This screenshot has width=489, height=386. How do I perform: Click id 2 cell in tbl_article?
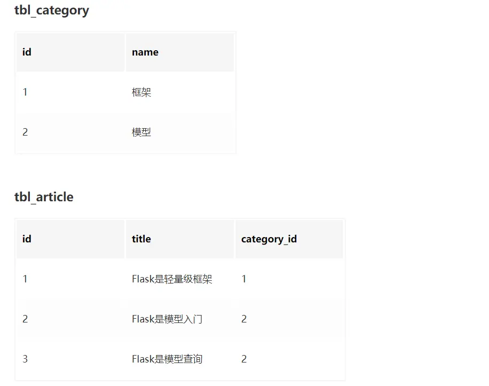coord(70,319)
